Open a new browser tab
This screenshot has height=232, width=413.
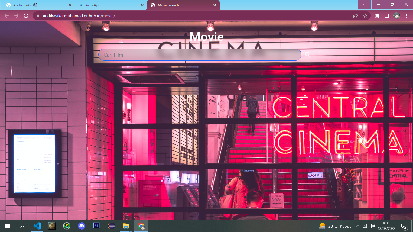tap(226, 5)
